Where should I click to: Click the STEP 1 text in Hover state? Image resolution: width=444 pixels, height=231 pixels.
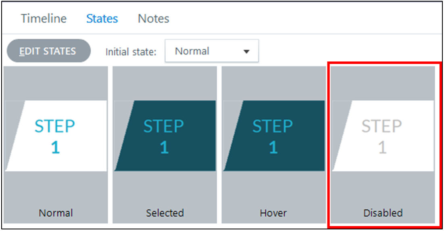(x=273, y=136)
